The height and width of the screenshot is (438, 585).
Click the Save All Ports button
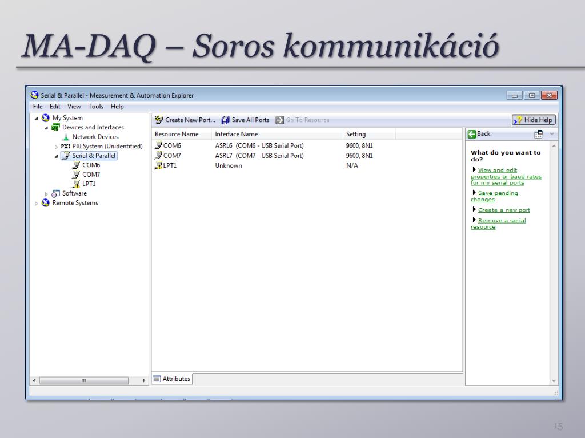246,120
